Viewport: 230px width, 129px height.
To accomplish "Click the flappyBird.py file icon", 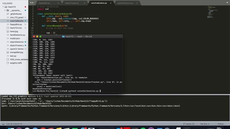I will click(x=8, y=24).
